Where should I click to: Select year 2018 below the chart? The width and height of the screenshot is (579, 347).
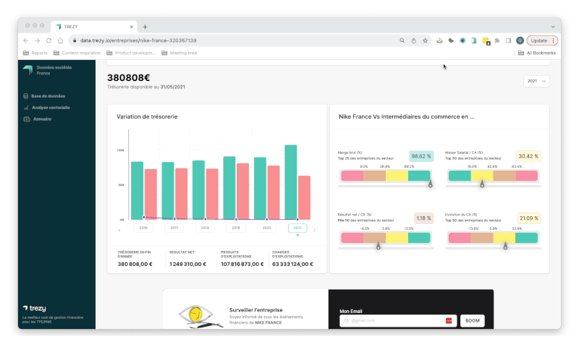(x=205, y=228)
